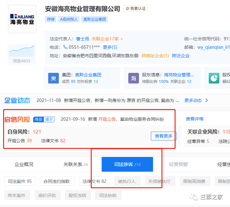Click the 海亮物业 company logo

coord(22,19)
